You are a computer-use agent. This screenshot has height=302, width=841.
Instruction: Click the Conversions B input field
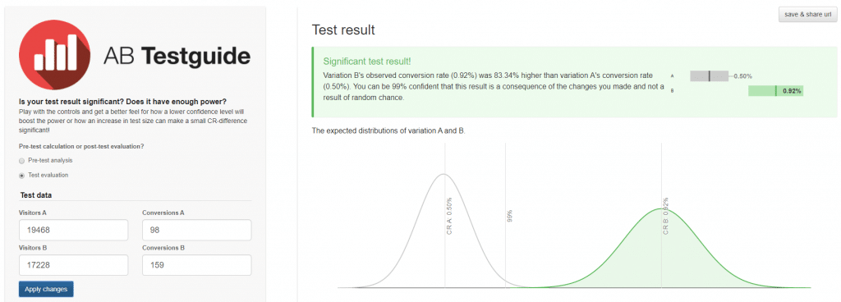click(x=196, y=265)
